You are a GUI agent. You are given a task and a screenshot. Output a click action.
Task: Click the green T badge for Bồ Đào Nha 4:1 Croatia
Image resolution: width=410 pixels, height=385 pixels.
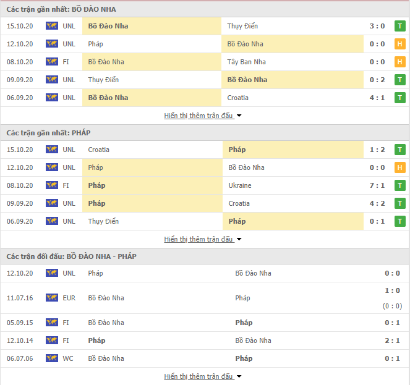pyautogui.click(x=400, y=98)
